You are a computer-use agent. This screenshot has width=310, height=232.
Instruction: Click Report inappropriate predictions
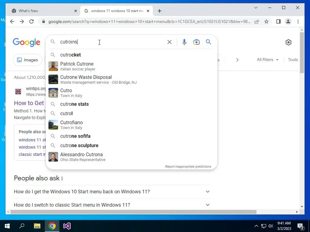[188, 166]
